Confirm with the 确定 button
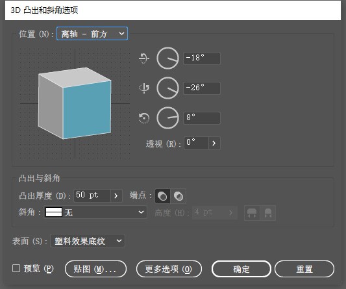Screen dimensions: 346x289 pyautogui.click(x=241, y=269)
